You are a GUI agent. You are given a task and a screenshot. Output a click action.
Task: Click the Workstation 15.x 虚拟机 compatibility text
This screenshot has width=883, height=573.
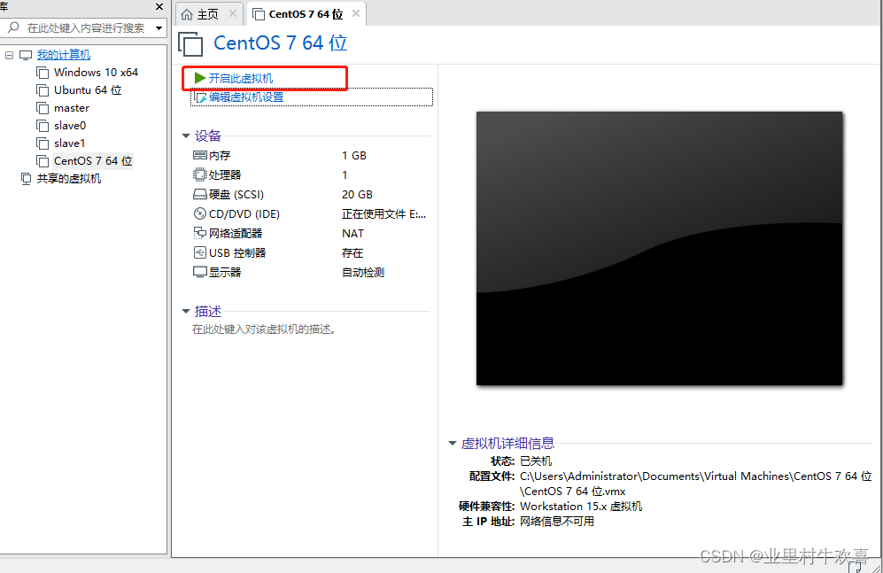581,506
